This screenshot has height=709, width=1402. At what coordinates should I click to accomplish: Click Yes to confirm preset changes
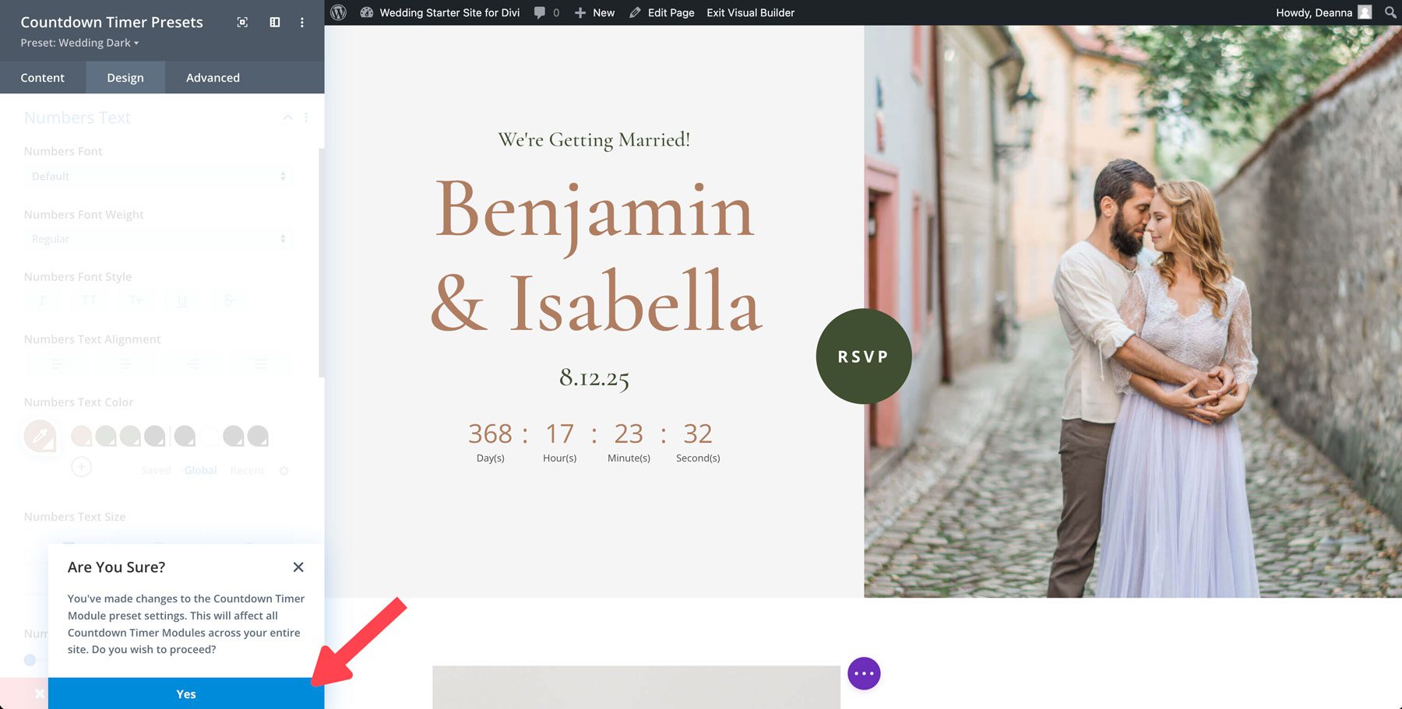click(x=185, y=693)
